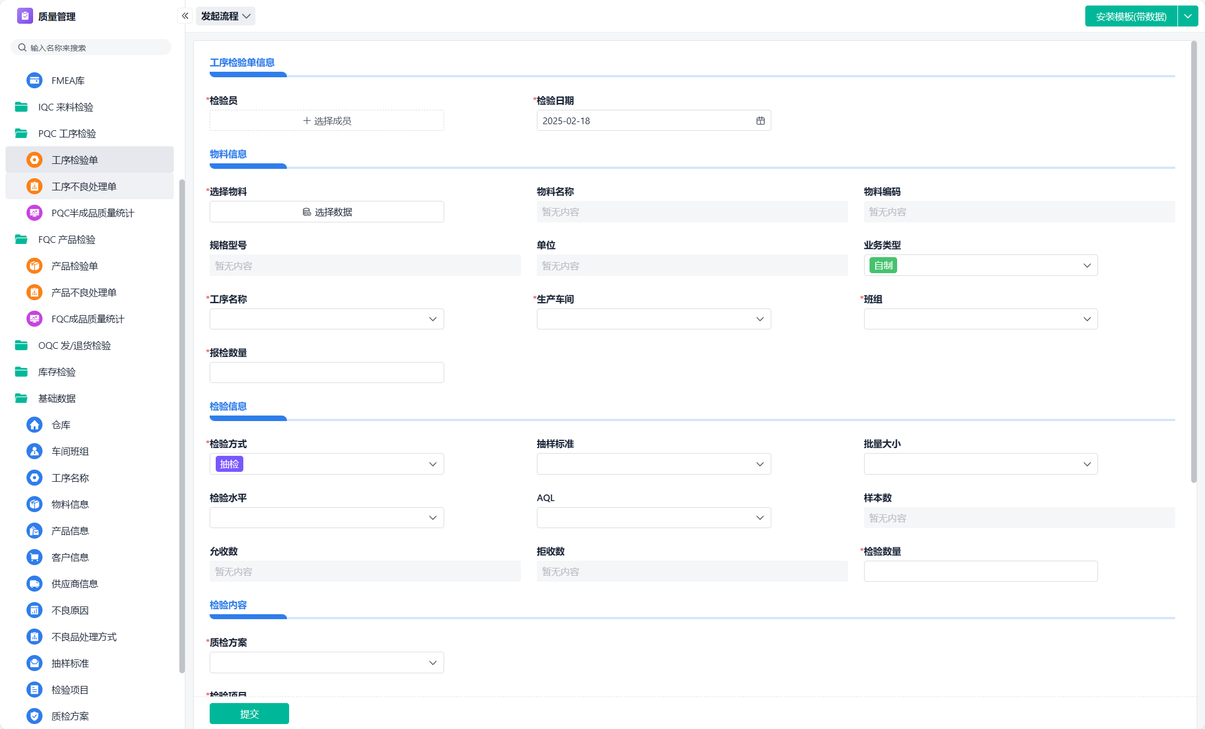Open the 业务类型 dropdown
The image size is (1205, 729).
click(980, 265)
